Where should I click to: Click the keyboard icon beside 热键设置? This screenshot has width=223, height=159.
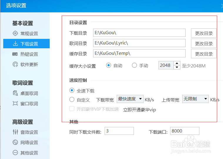point(15,54)
